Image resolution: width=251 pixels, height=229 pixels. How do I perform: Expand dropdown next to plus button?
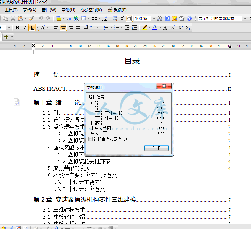click(12, 37)
